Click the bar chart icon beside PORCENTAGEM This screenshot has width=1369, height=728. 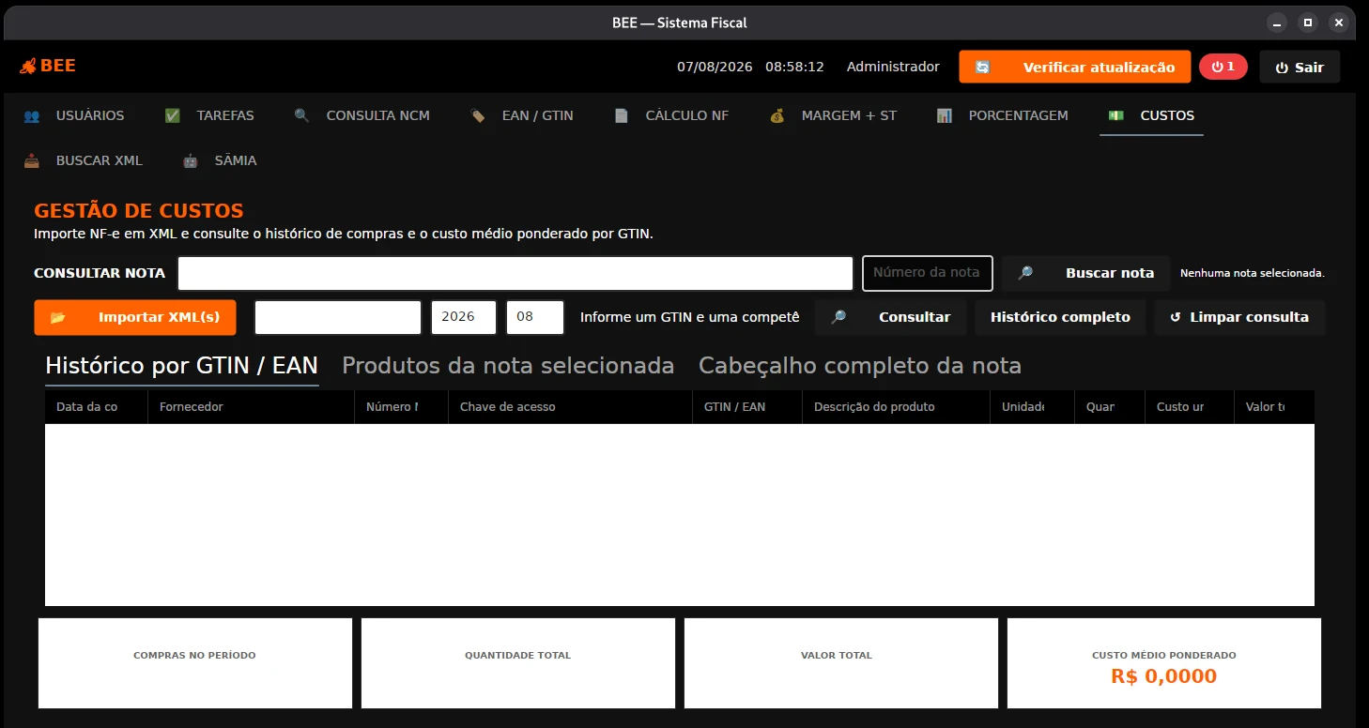(x=945, y=116)
